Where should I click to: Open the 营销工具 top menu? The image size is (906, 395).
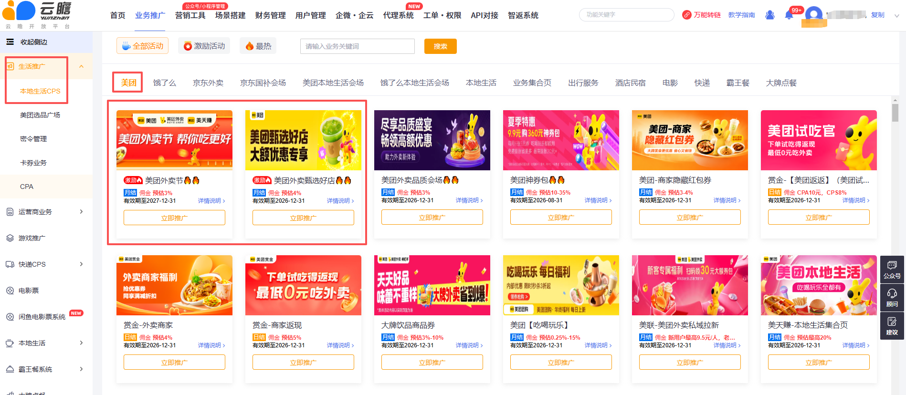coord(190,15)
